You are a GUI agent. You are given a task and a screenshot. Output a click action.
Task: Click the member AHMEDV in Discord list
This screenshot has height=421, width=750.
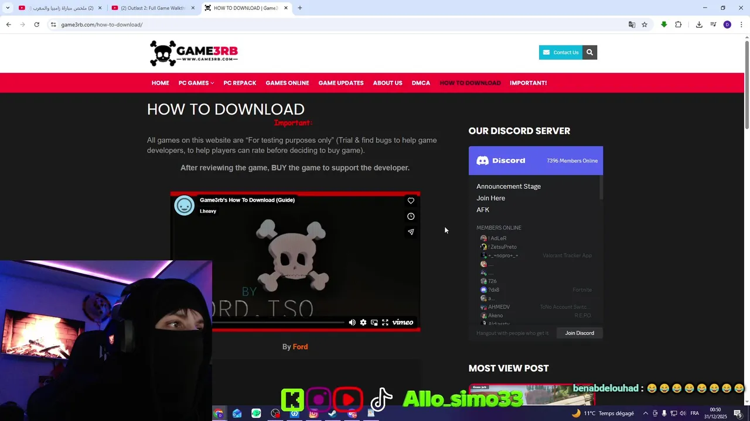[495, 307]
